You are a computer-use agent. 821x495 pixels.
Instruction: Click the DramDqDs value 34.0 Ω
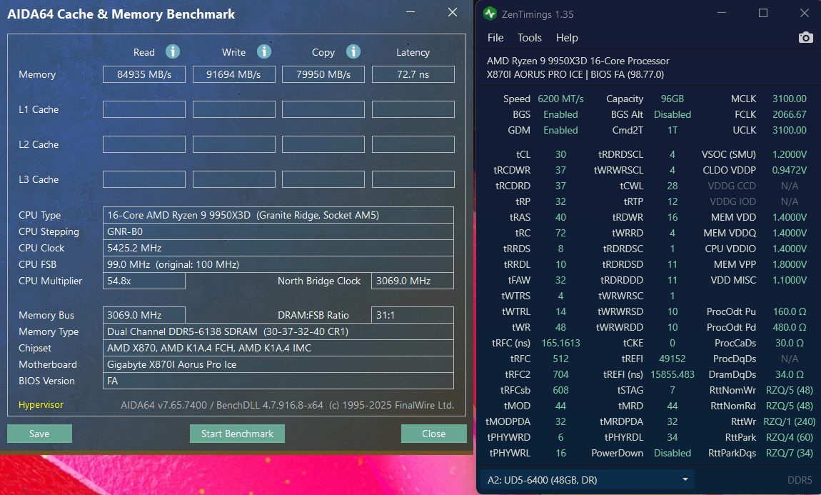click(x=790, y=374)
